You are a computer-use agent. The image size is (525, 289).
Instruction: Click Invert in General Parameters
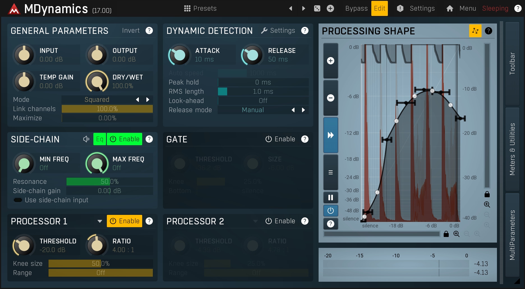click(131, 30)
